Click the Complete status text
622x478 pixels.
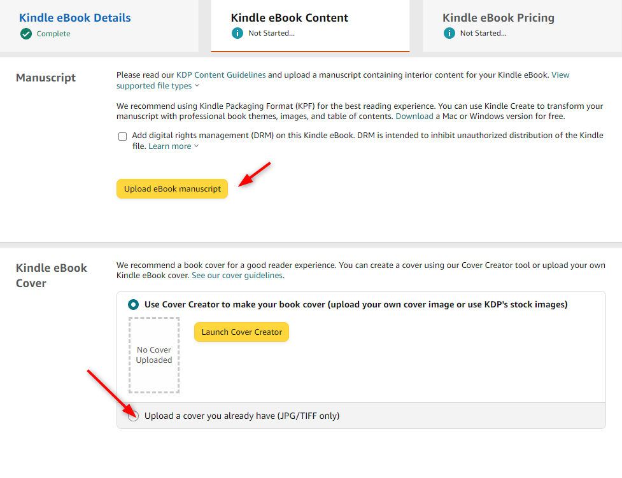pyautogui.click(x=53, y=34)
